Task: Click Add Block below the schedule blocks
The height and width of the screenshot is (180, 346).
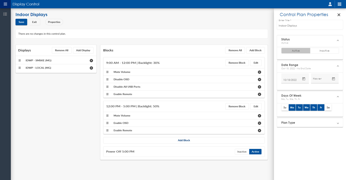Action: (x=184, y=140)
